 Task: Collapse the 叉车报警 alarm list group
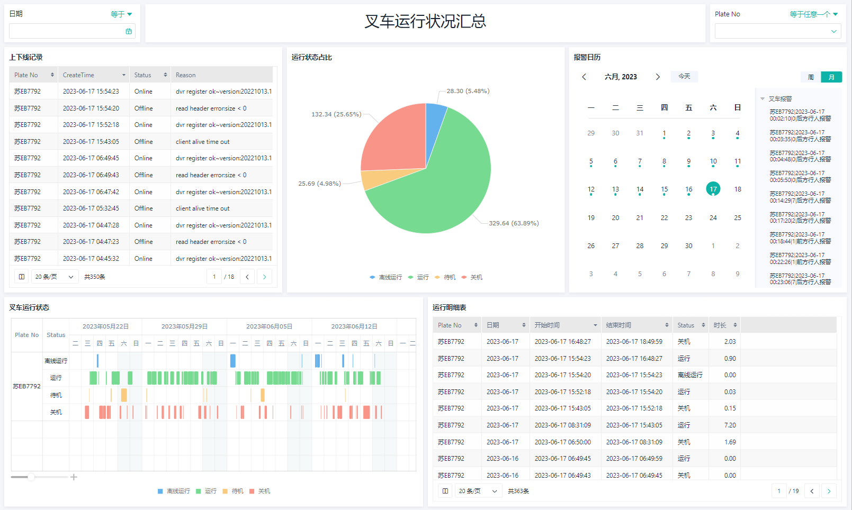pos(763,99)
